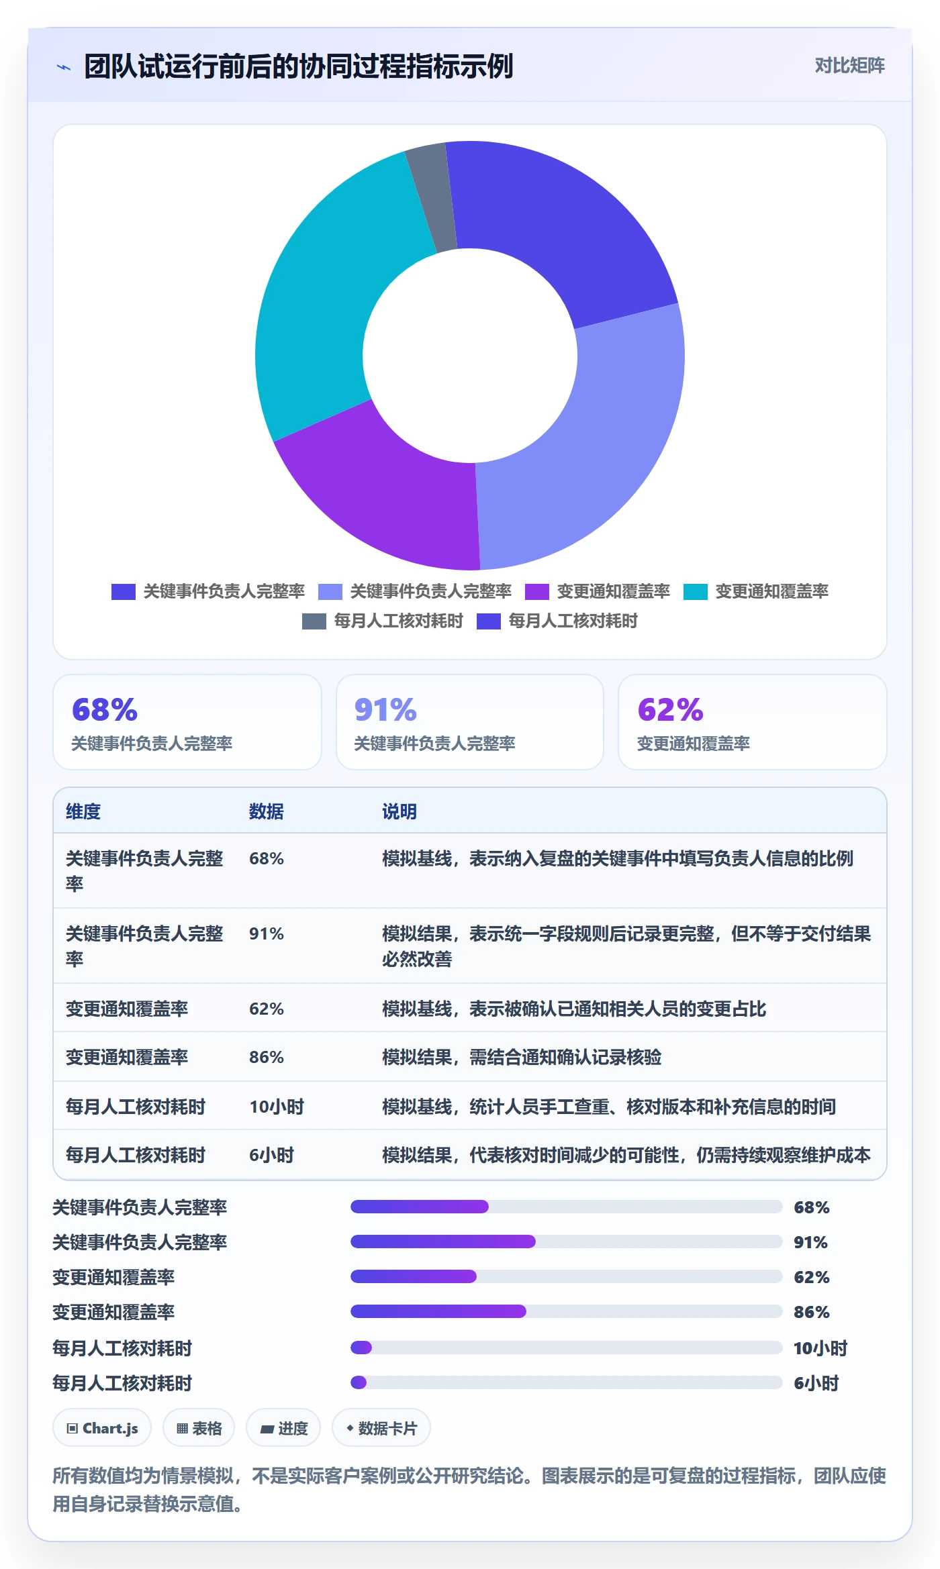Click the Chart.js chip
940x1569 pixels.
[102, 1428]
